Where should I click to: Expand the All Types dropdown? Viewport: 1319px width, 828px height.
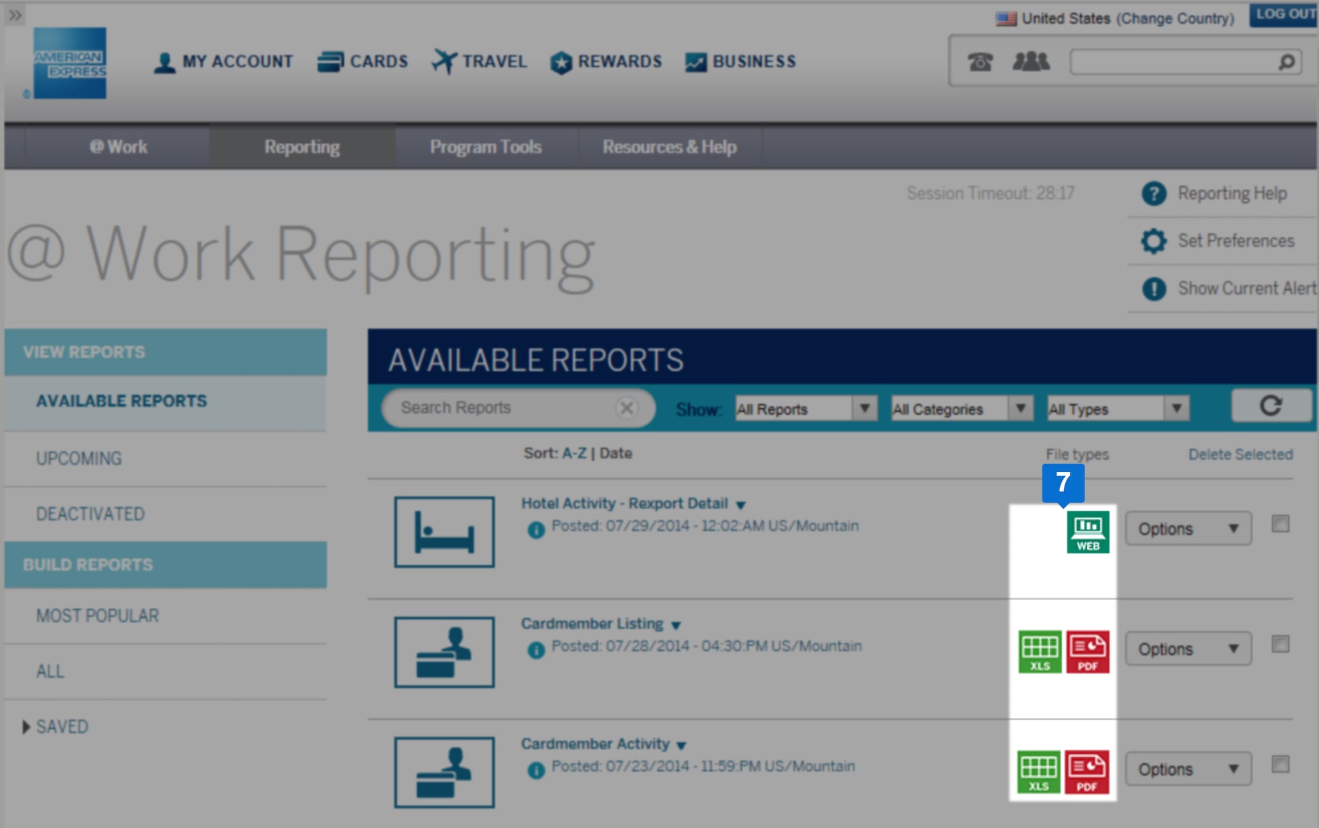[x=1116, y=408]
